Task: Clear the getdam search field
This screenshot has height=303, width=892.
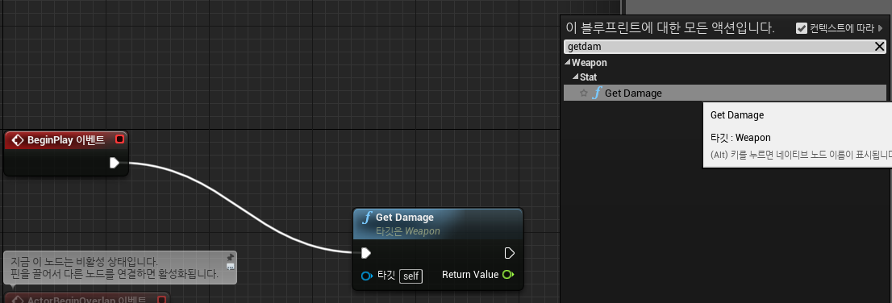Action: [879, 47]
